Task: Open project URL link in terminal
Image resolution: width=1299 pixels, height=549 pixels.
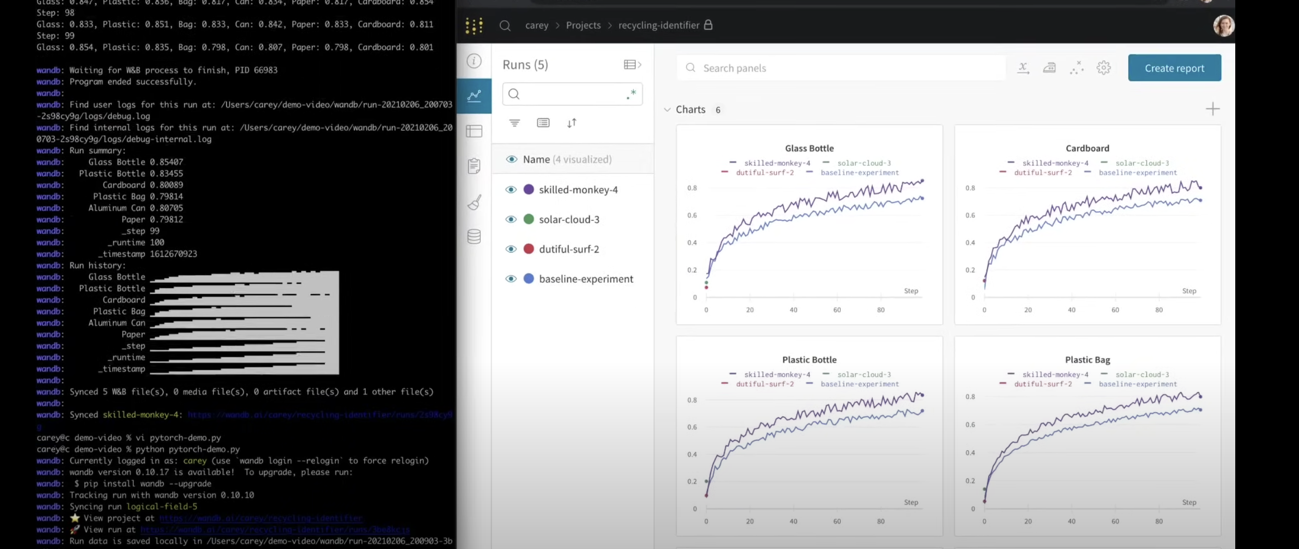Action: tap(261, 518)
